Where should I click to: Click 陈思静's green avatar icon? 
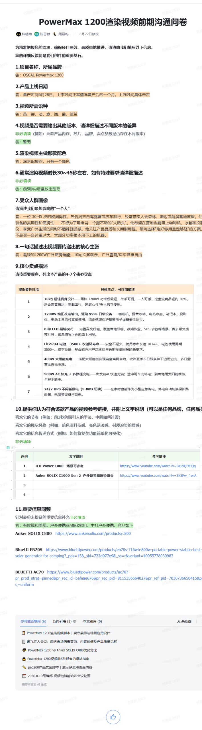click(x=36, y=34)
